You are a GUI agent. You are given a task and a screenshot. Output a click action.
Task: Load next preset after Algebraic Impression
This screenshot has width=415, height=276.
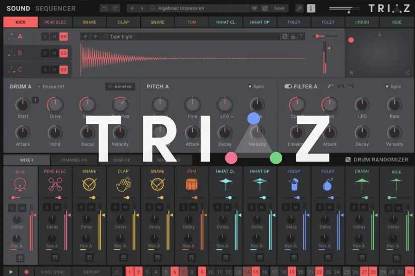tap(142, 8)
